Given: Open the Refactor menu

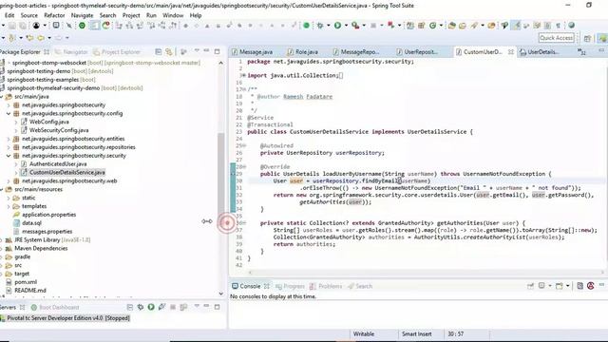Looking at the screenshot, I should point(54,15).
